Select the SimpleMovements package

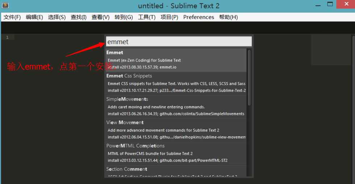click(176, 107)
